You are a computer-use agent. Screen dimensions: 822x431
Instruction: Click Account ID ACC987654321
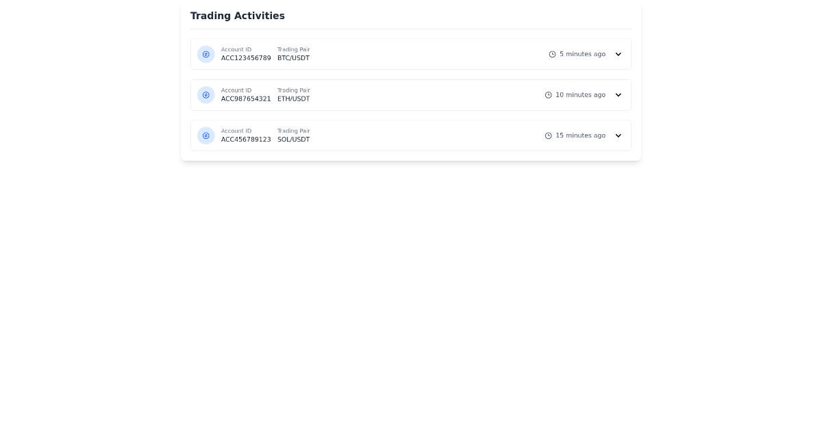(x=246, y=99)
